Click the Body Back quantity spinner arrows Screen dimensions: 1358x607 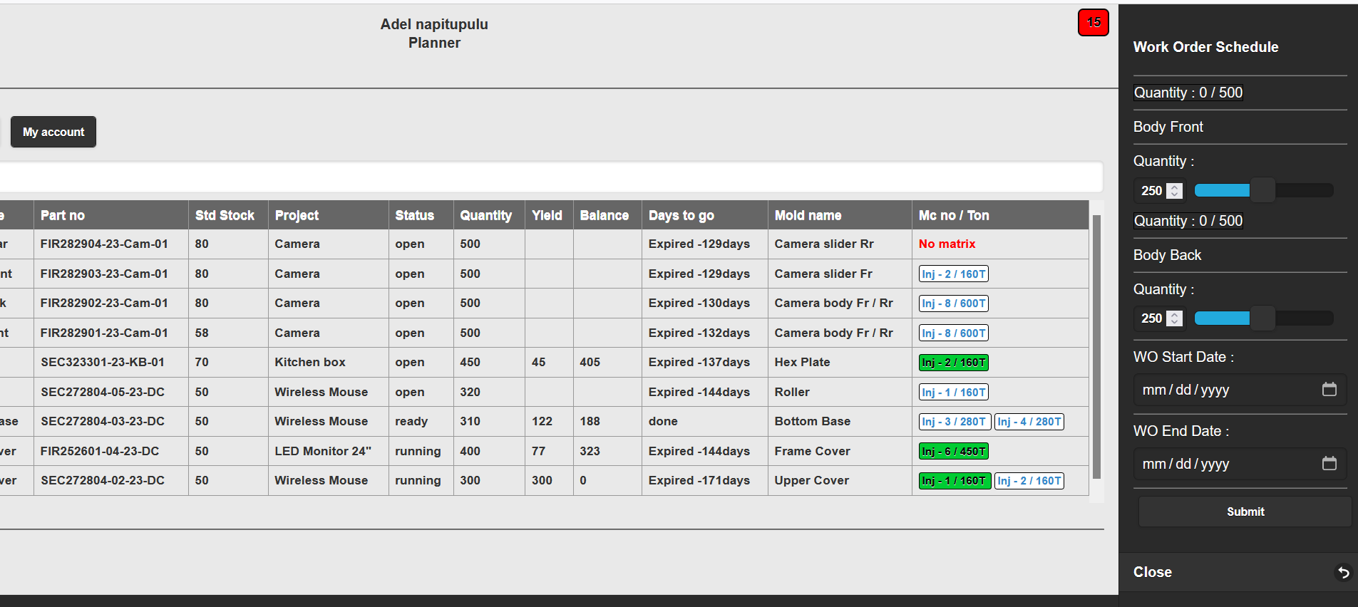coord(1175,318)
